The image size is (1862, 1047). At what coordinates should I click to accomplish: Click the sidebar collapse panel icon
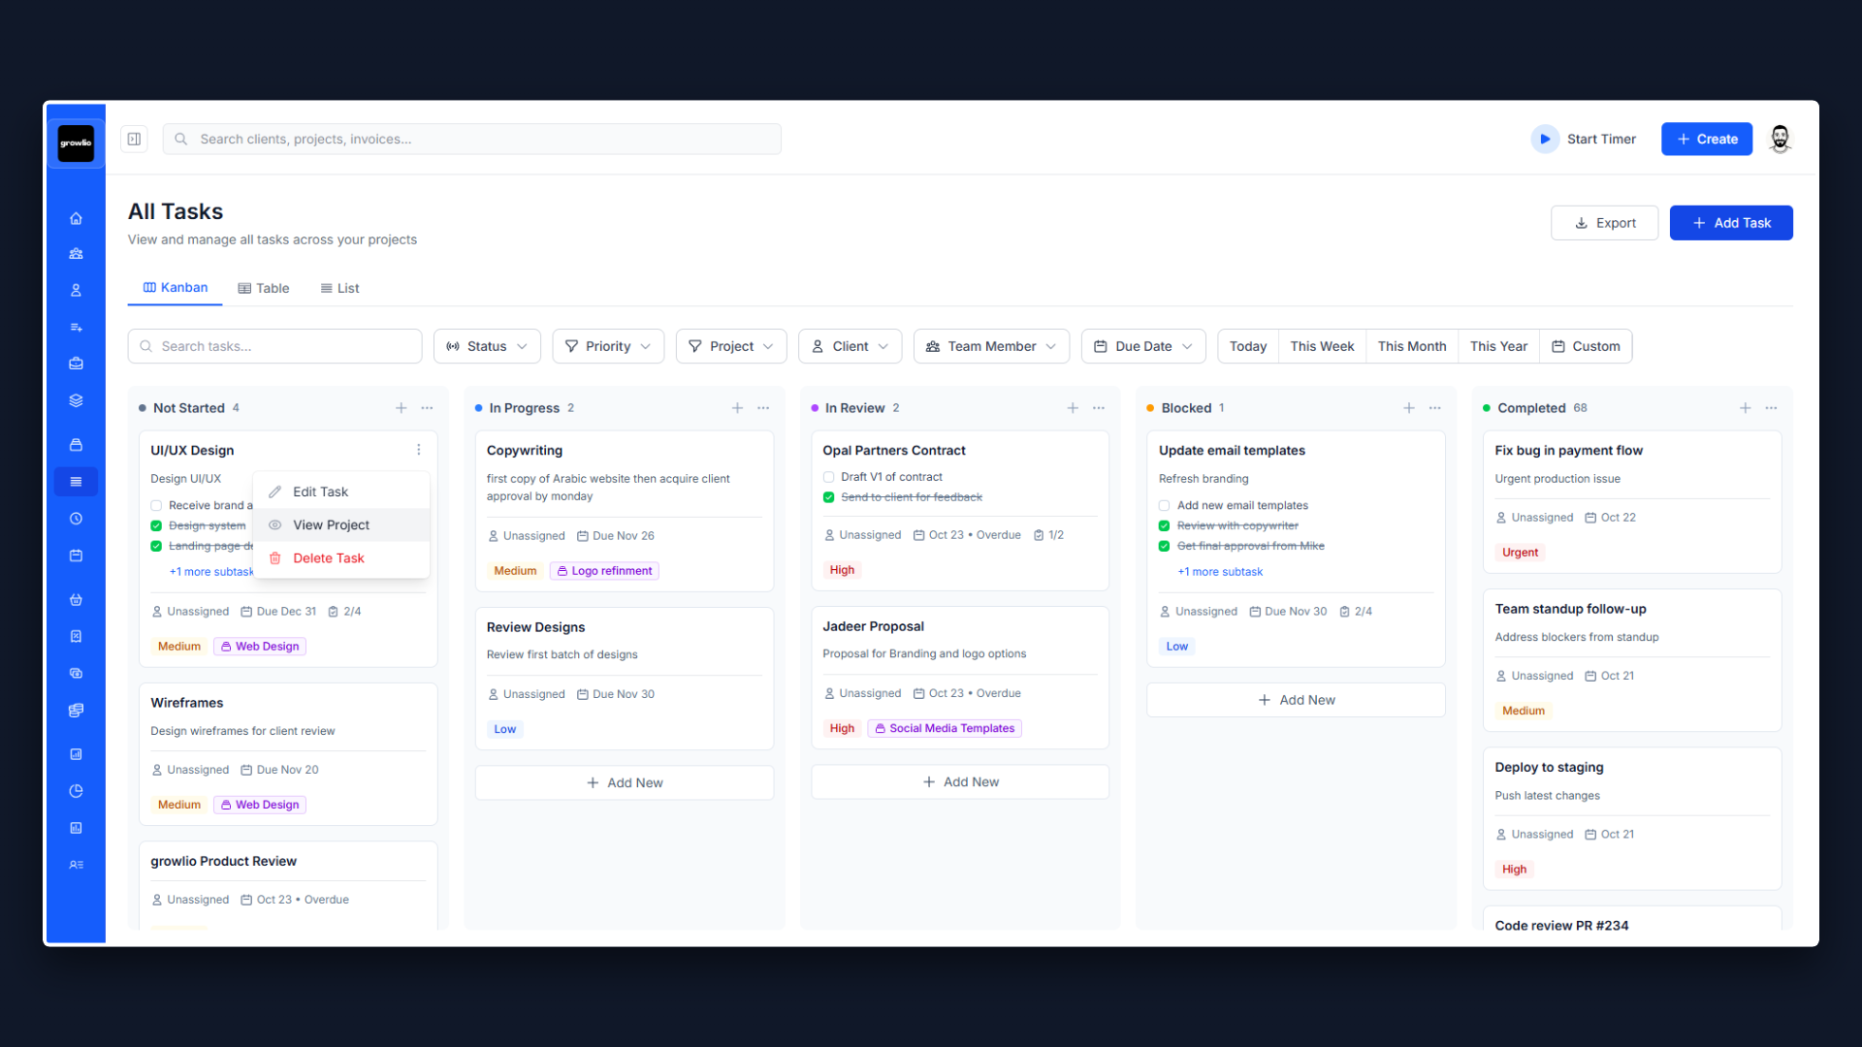click(x=134, y=139)
